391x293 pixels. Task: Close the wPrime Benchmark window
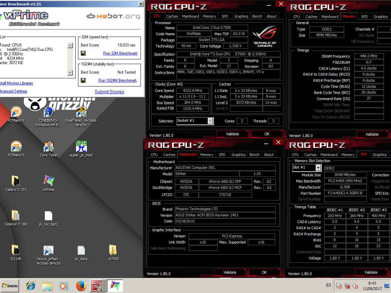click(141, 4)
